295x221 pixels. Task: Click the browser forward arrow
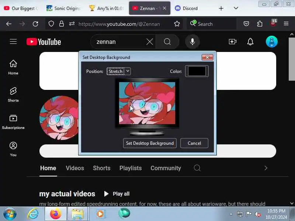pos(22,24)
